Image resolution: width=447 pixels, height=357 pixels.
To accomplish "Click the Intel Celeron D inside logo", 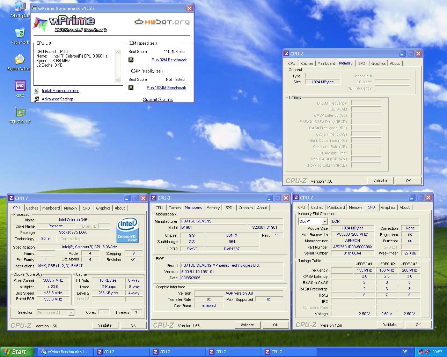I will (x=127, y=230).
